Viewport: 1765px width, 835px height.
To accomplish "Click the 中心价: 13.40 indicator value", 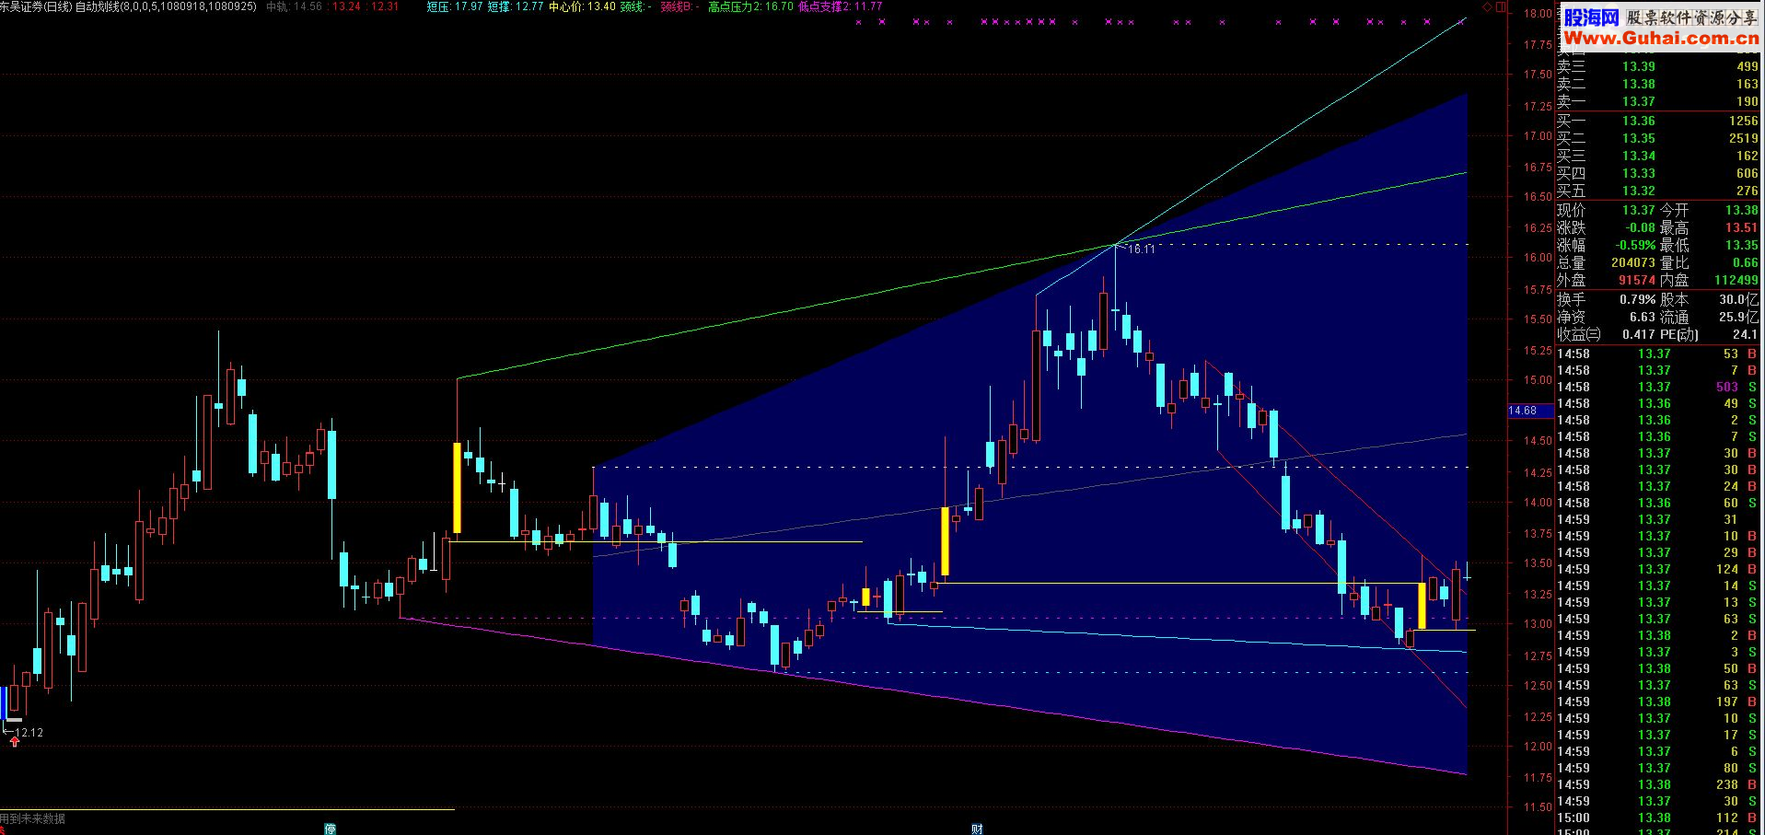I will (x=582, y=6).
